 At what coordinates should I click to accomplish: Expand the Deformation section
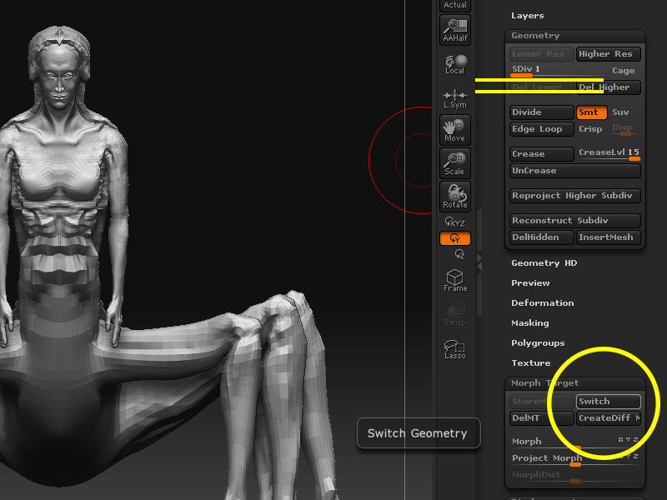tap(541, 302)
